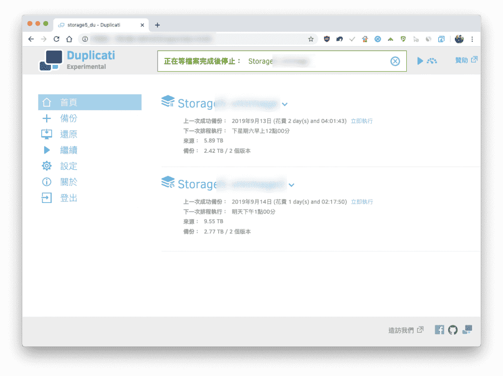Open the throttle speed gauge icon
Viewport: 503px width, 376px height.
point(432,60)
